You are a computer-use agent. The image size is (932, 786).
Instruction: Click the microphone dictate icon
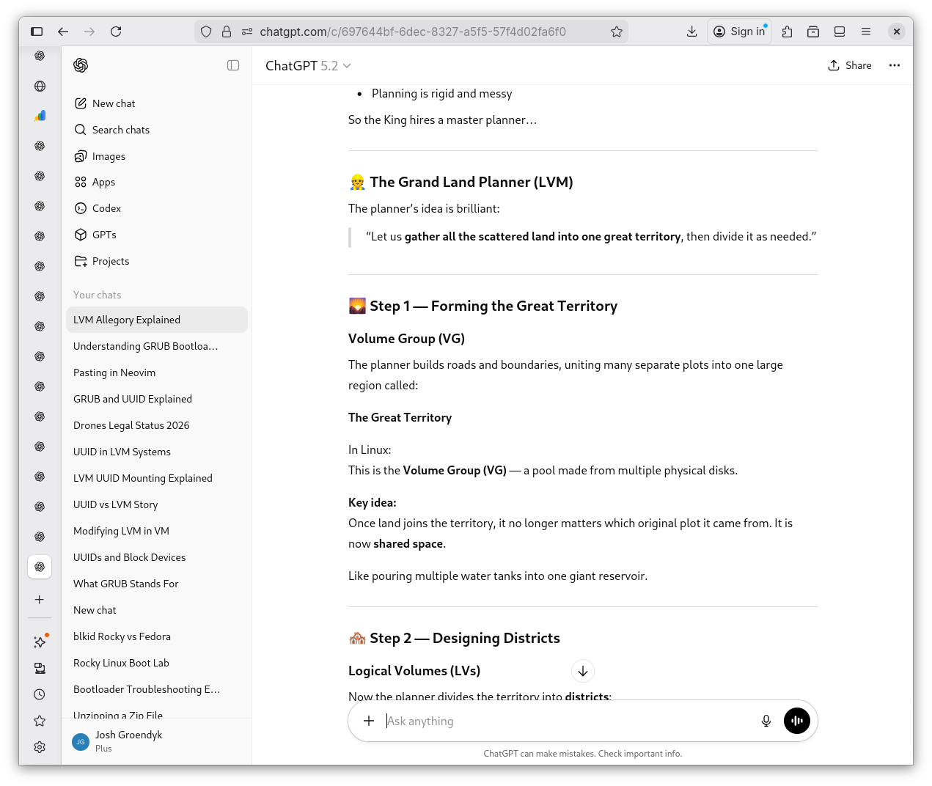(766, 721)
